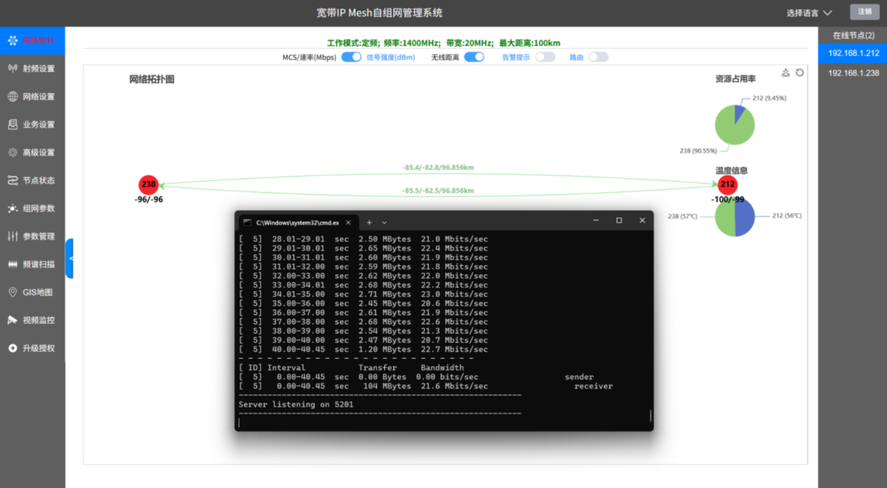Click the 注销 logout button
887x488 pixels.
coord(865,12)
